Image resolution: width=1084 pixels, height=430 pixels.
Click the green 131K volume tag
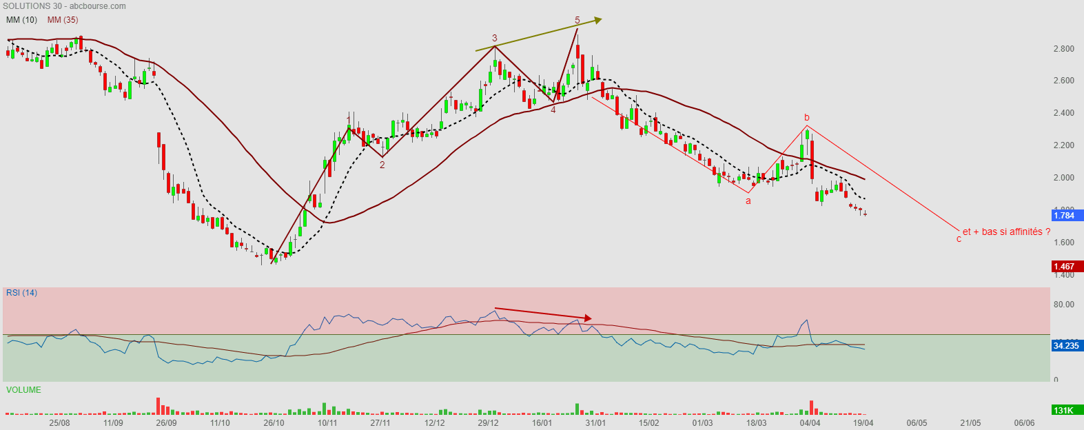[x=1065, y=411]
